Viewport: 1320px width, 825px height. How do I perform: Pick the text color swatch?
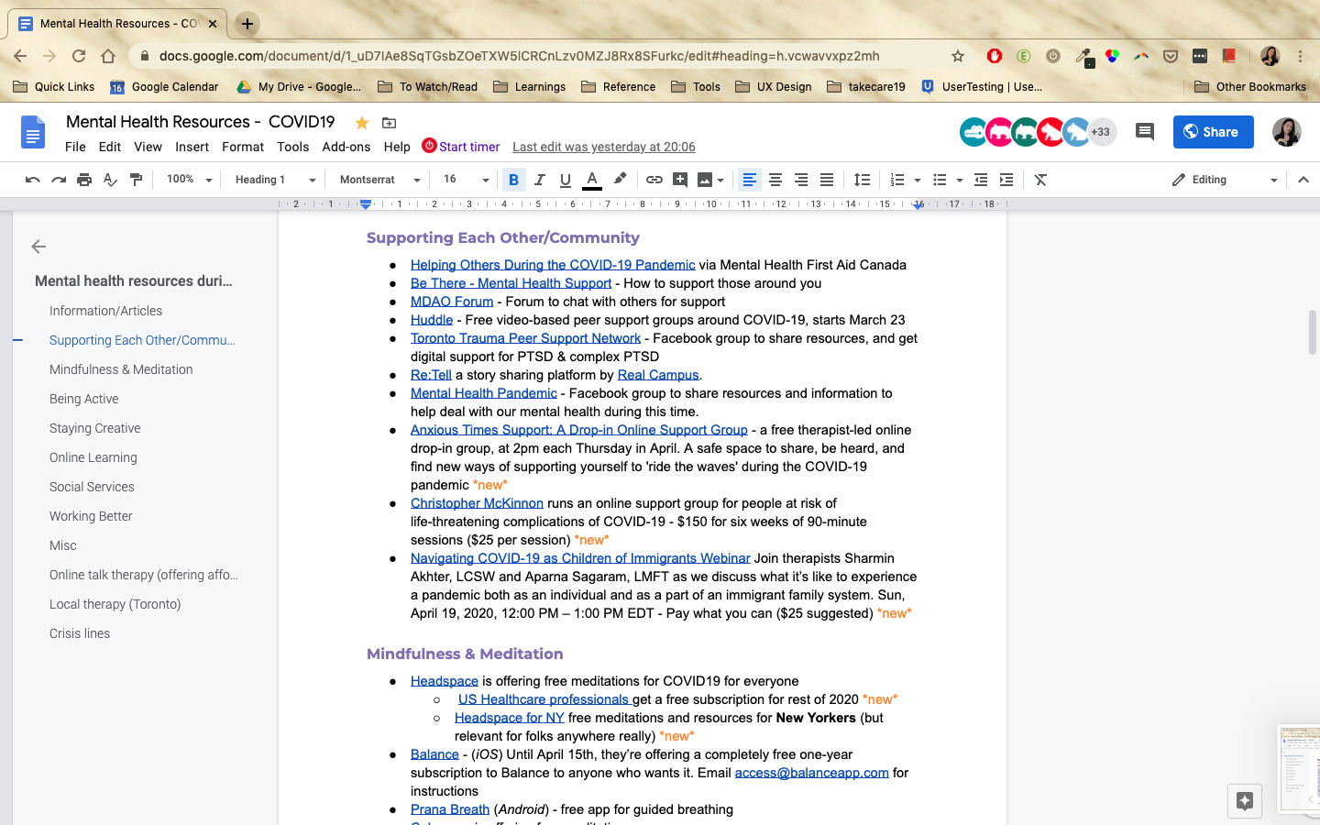[x=592, y=180]
